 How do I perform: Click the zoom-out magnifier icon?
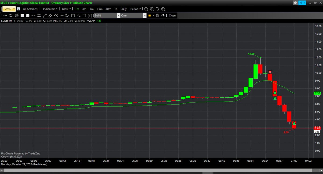click(x=146, y=9)
